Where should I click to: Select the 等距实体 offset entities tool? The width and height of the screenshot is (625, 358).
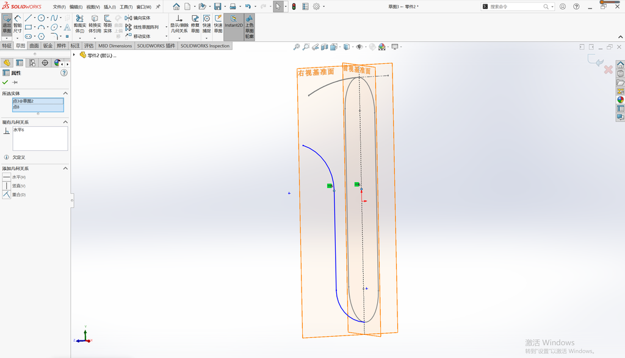click(107, 24)
